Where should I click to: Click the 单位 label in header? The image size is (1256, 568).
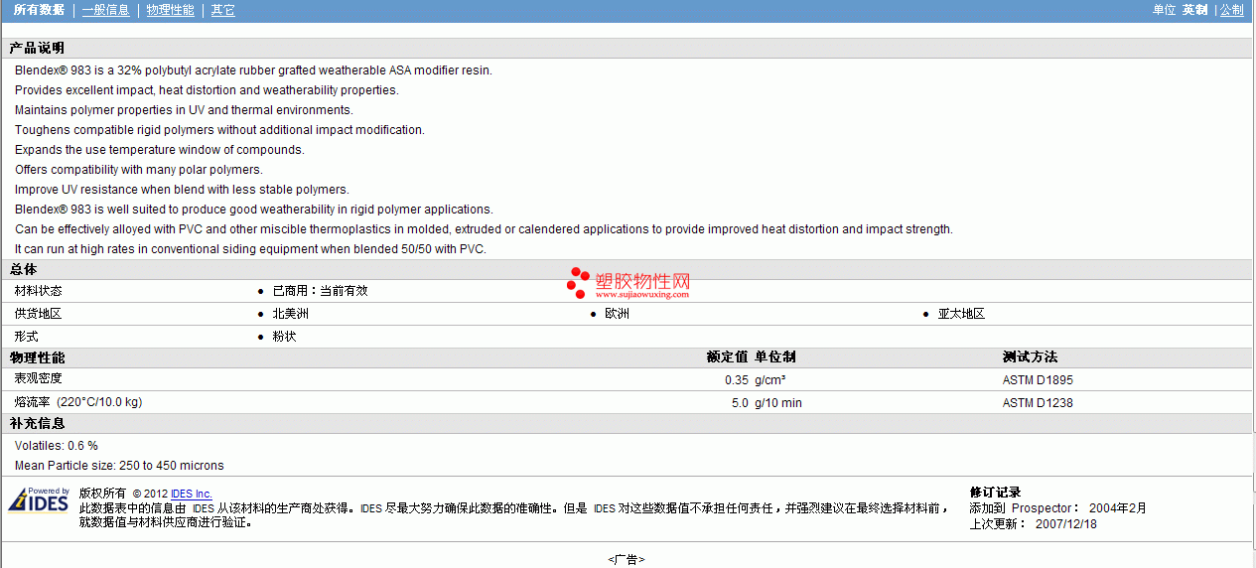[1164, 10]
